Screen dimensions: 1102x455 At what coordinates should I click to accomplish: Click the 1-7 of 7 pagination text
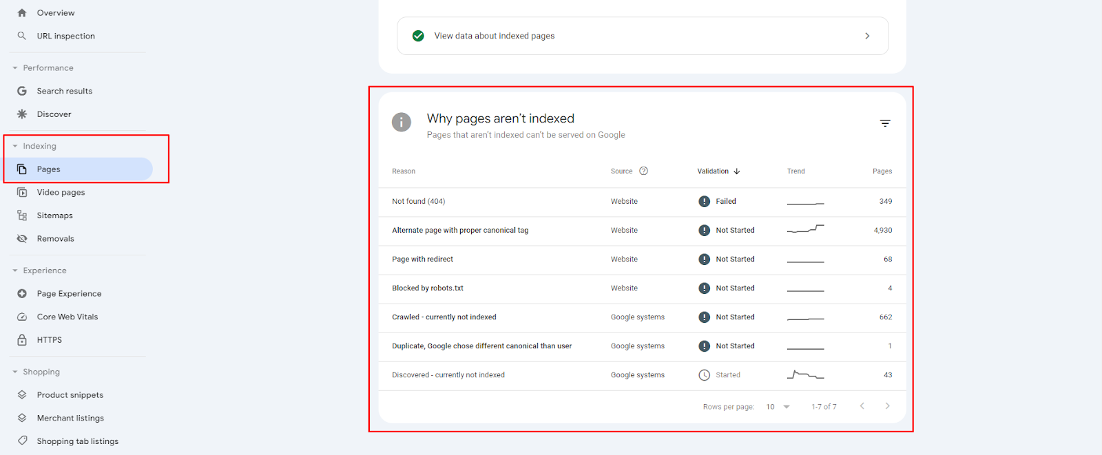pos(824,407)
